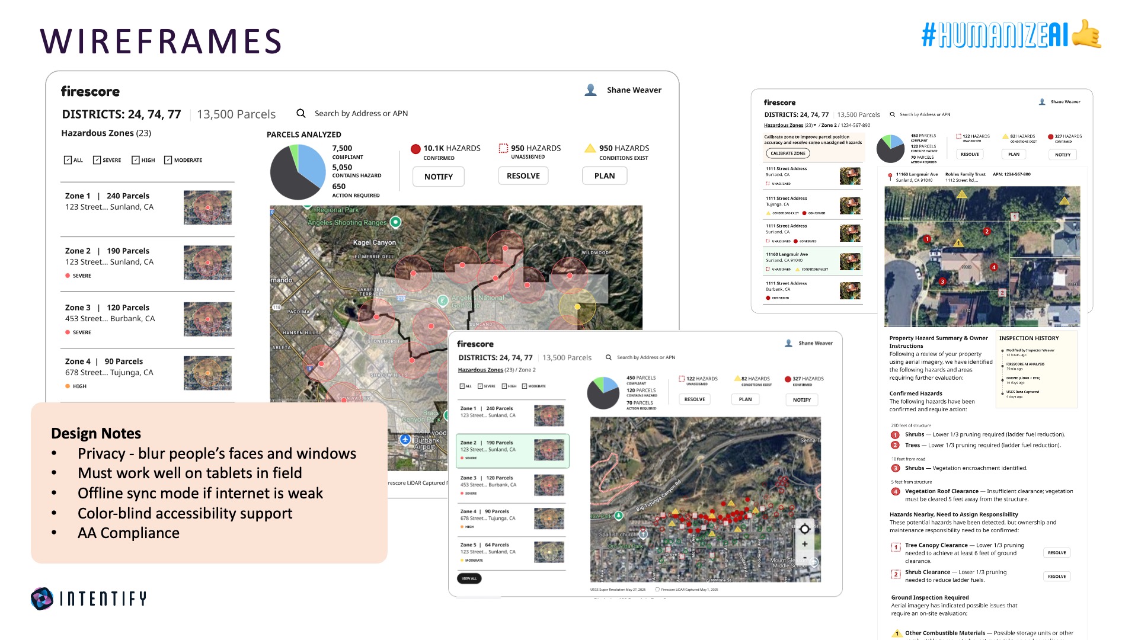Open the 1111 Street Address Burbank parcel thumbnail

click(850, 290)
